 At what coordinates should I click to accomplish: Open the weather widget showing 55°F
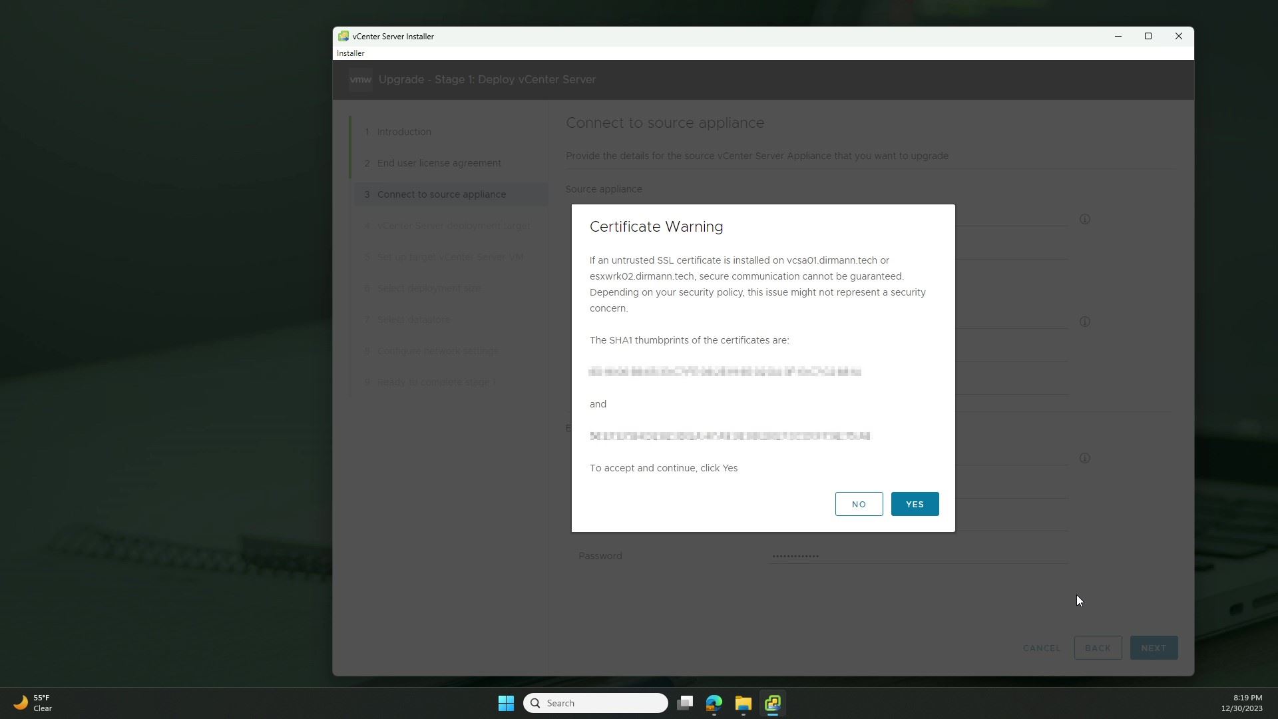coord(33,703)
